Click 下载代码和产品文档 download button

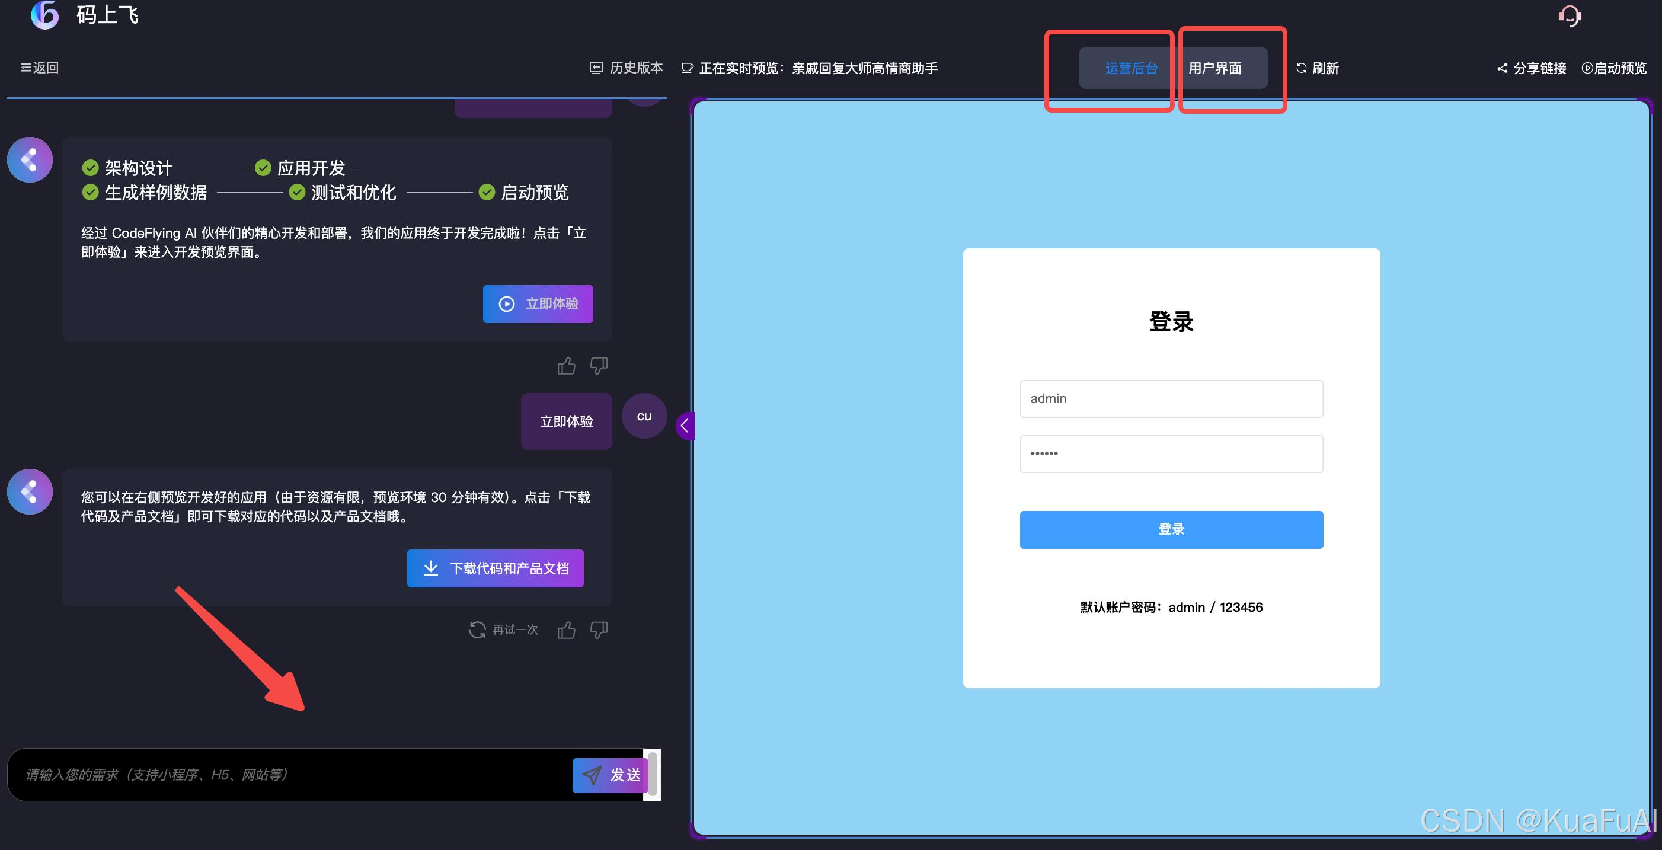coord(495,568)
